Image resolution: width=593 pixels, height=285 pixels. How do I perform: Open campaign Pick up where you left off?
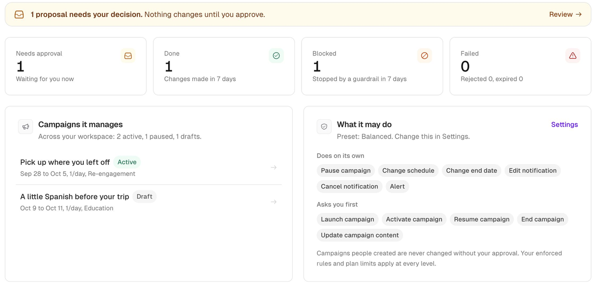click(x=149, y=167)
